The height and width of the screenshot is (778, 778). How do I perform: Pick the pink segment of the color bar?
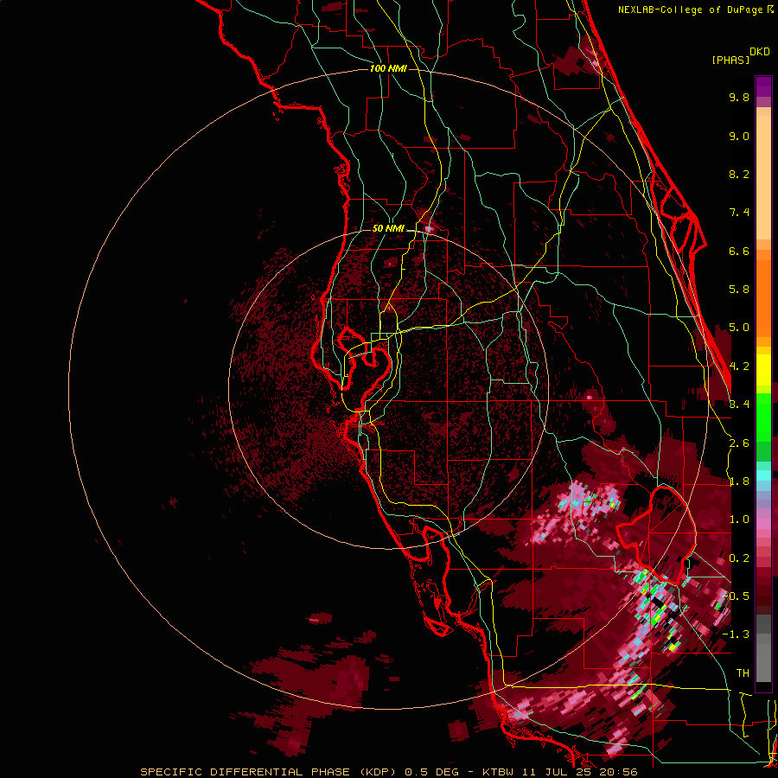coord(763,524)
